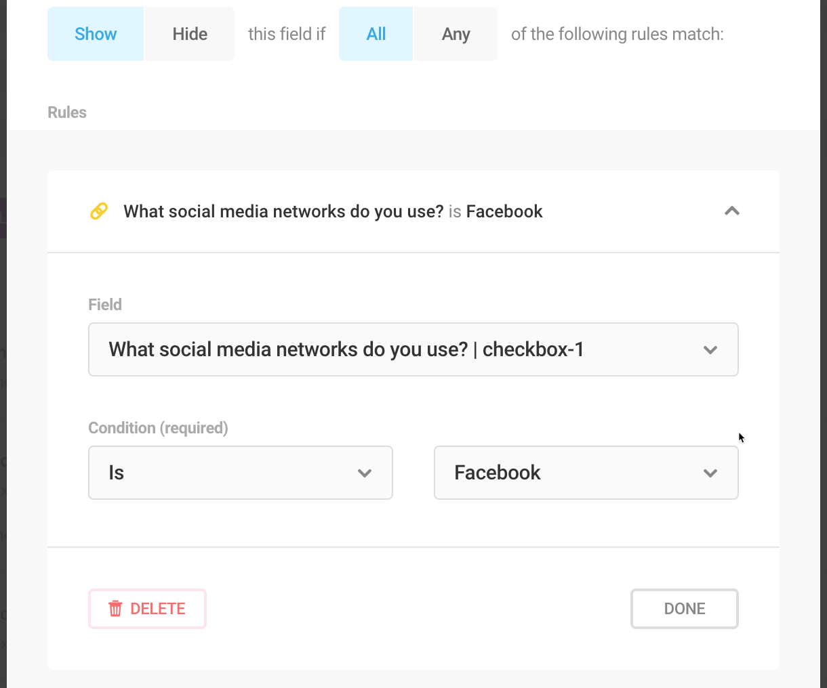Click the Rules section label
Viewport: 827px width, 688px height.
click(x=67, y=112)
